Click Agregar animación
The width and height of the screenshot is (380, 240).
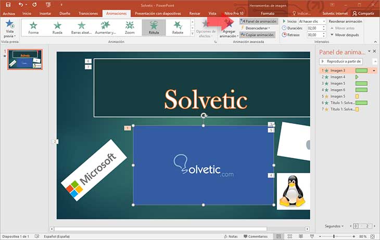229,29
